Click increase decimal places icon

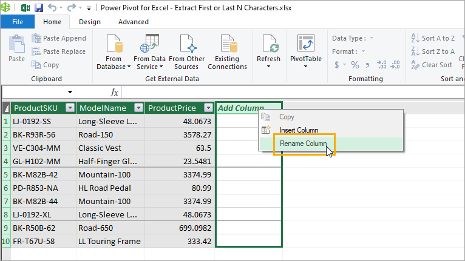pos(381,65)
